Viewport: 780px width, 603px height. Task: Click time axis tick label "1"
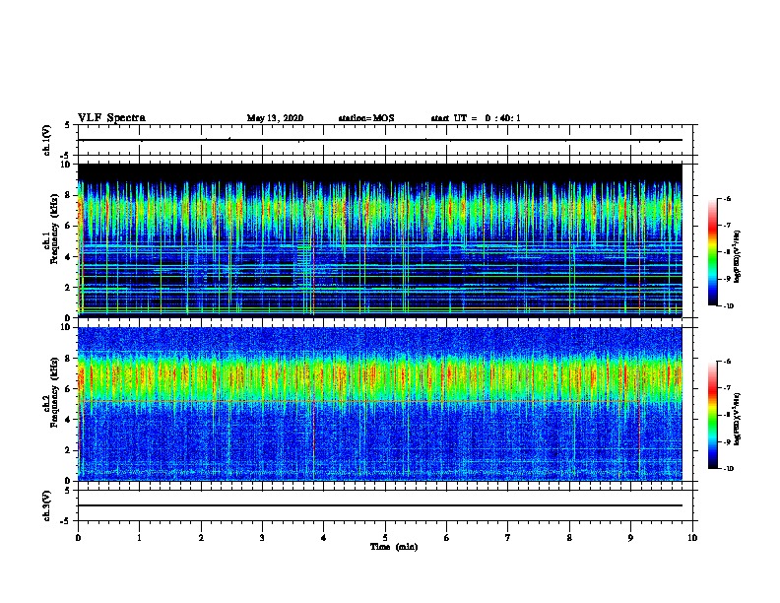point(139,538)
